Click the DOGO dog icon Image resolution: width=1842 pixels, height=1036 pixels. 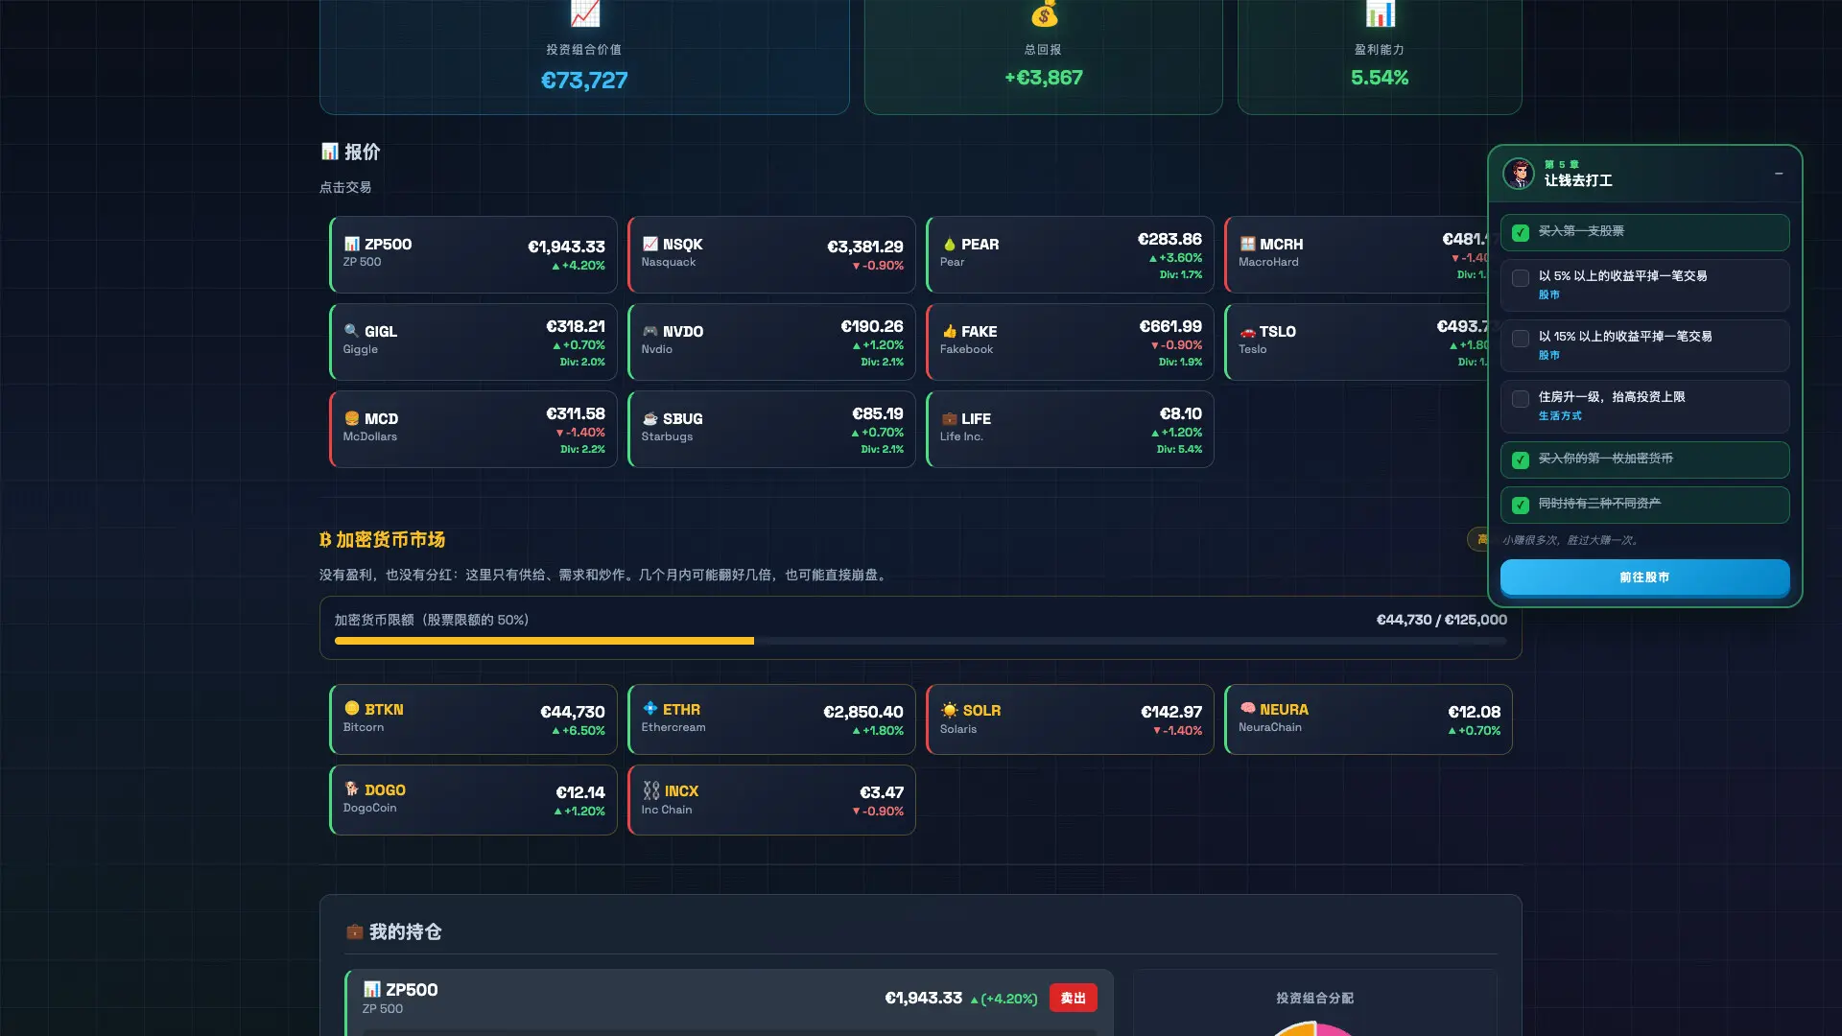[351, 789]
